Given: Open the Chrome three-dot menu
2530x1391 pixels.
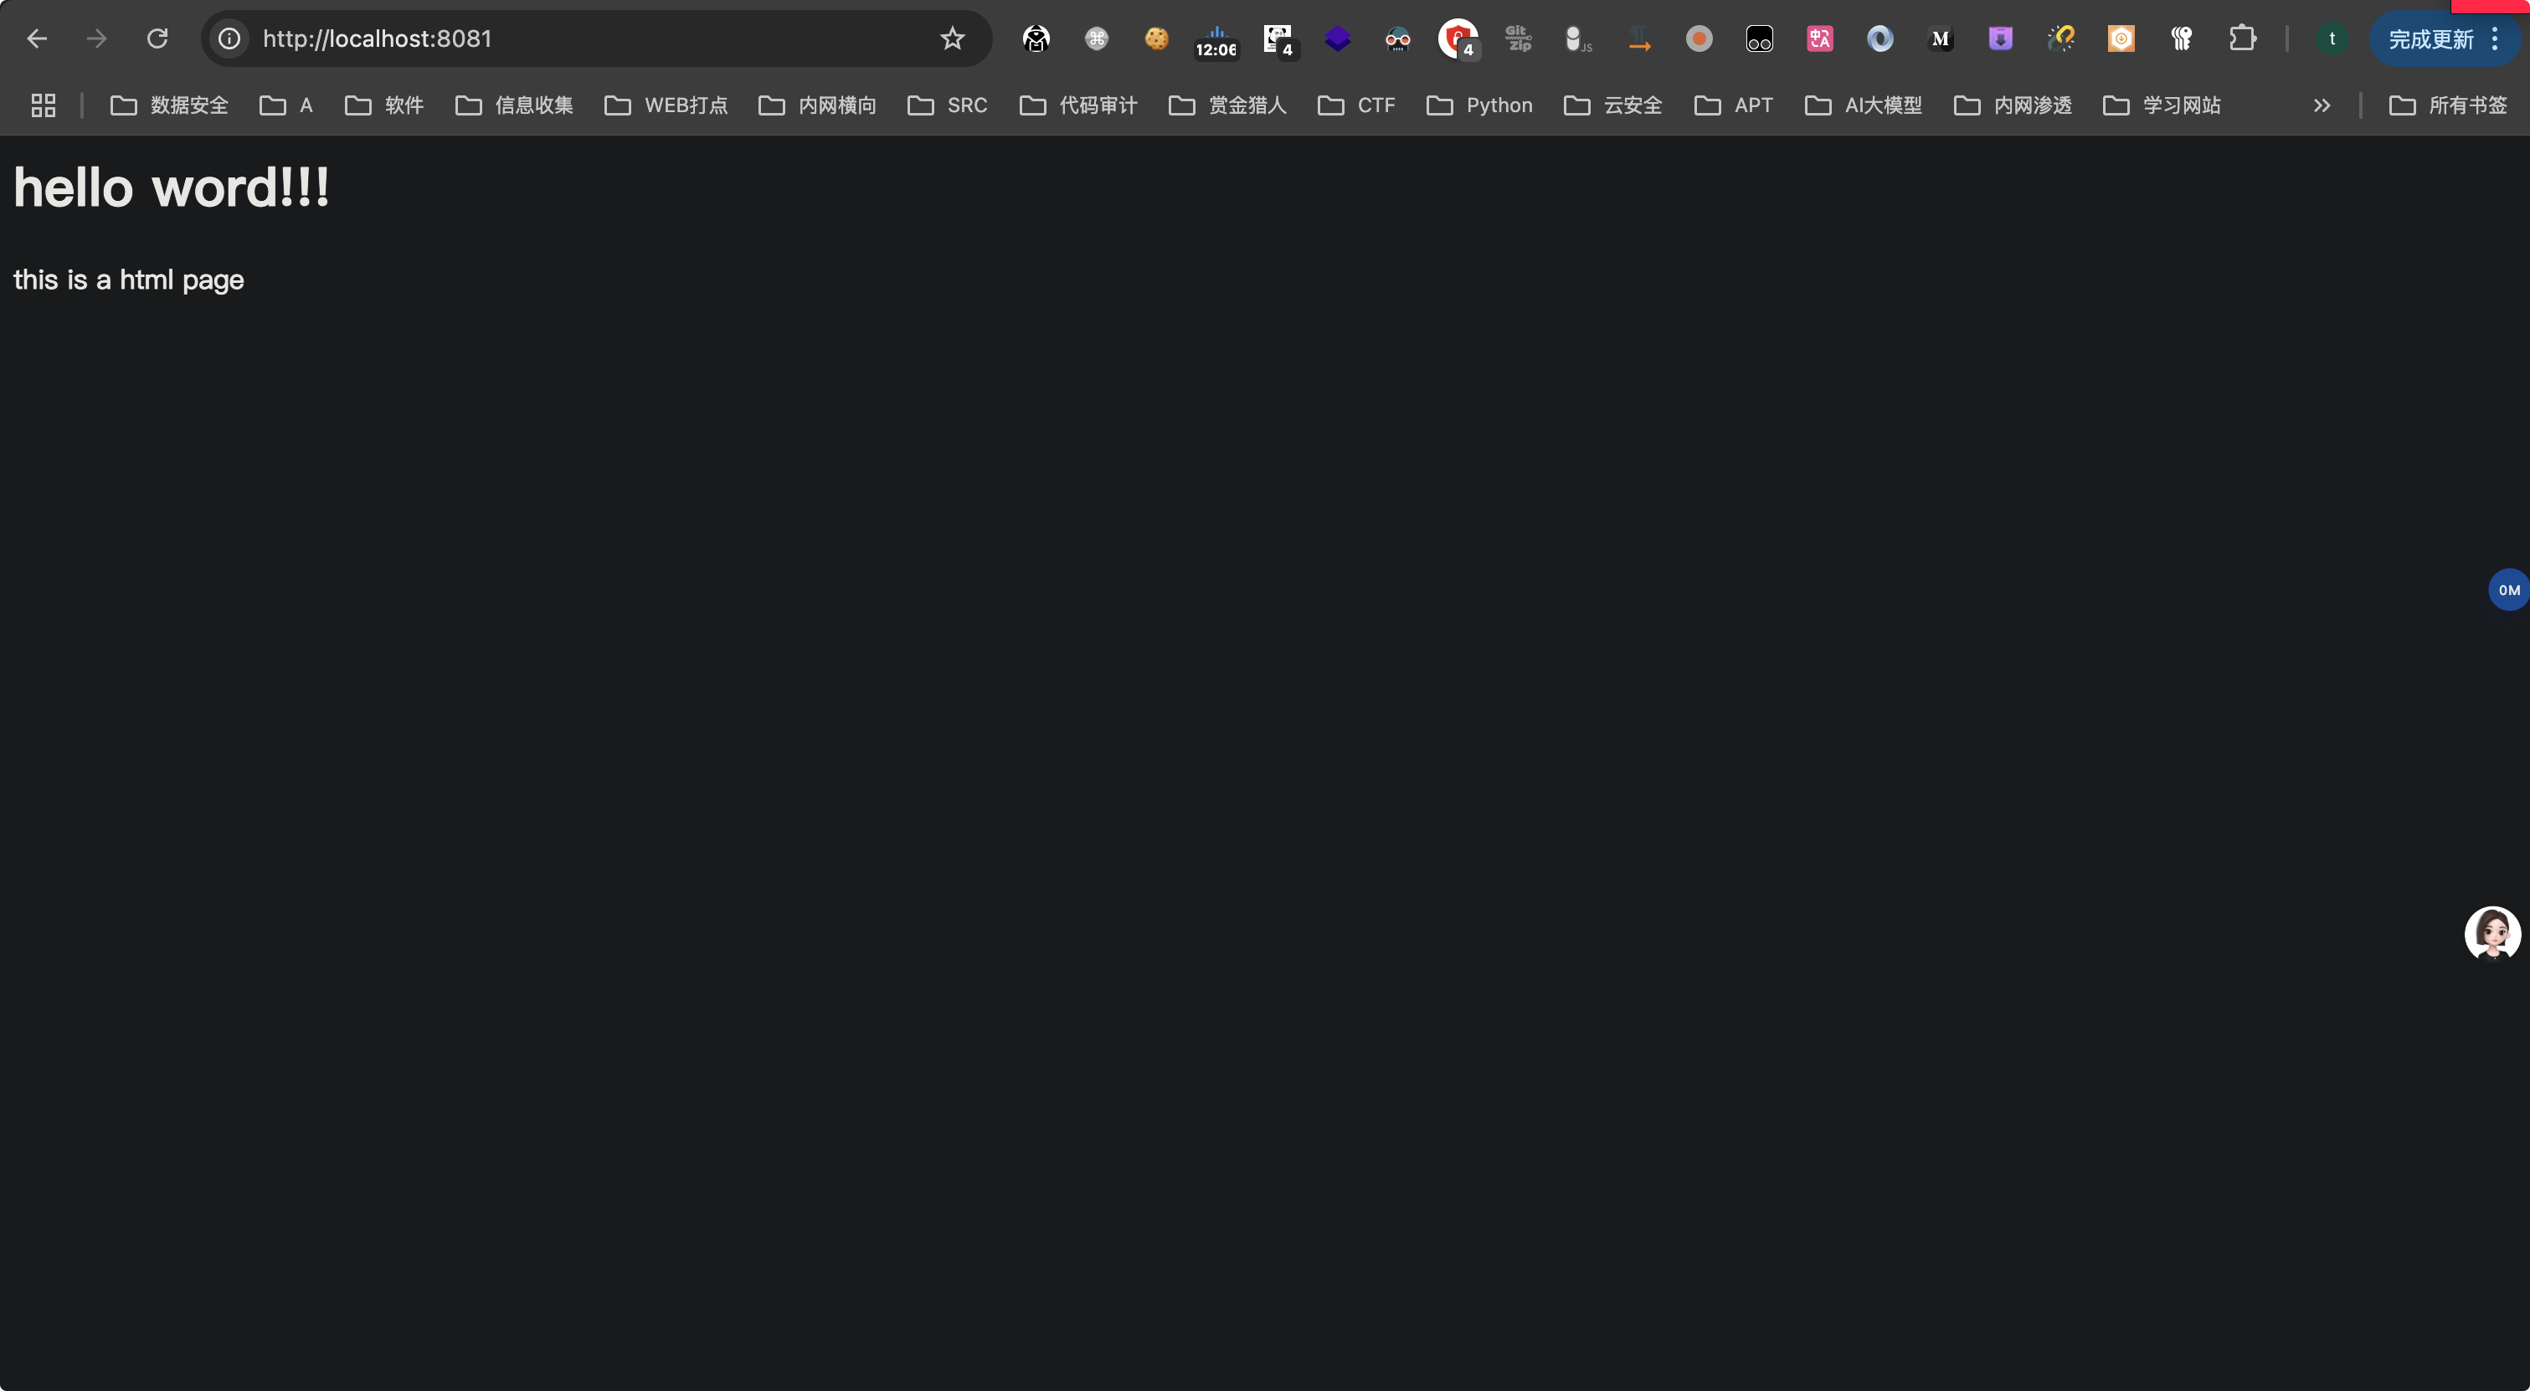Looking at the screenshot, I should tap(2495, 39).
